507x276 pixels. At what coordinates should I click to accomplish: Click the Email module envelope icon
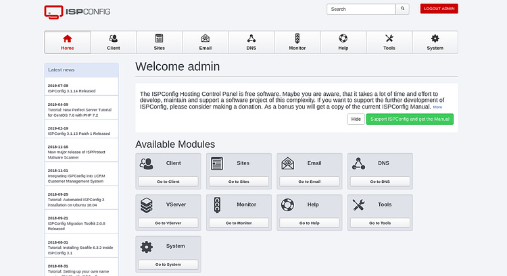pos(287,163)
